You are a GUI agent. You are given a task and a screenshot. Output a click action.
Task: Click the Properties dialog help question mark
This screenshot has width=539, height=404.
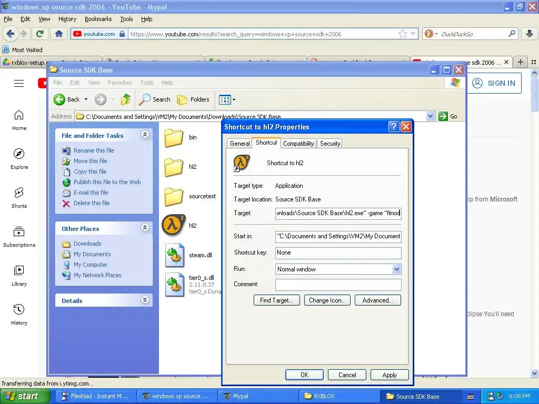click(x=394, y=126)
